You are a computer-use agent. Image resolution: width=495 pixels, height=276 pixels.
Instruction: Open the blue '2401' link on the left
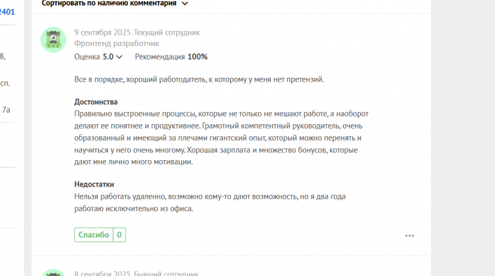(x=7, y=12)
